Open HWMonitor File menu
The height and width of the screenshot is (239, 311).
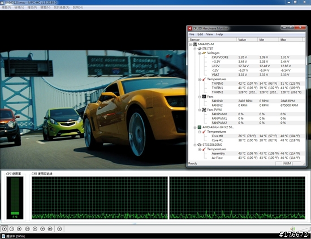point(192,34)
